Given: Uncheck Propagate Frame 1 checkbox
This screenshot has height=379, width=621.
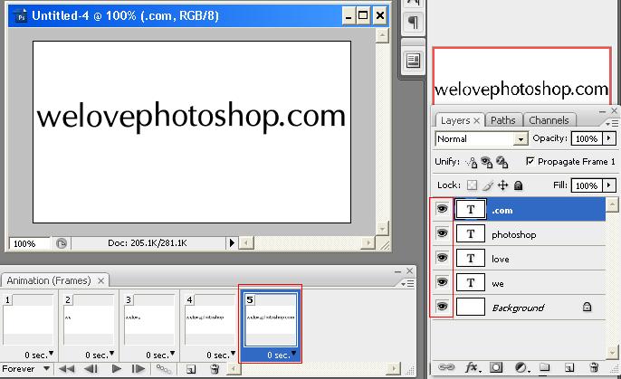Looking at the screenshot, I should (530, 161).
